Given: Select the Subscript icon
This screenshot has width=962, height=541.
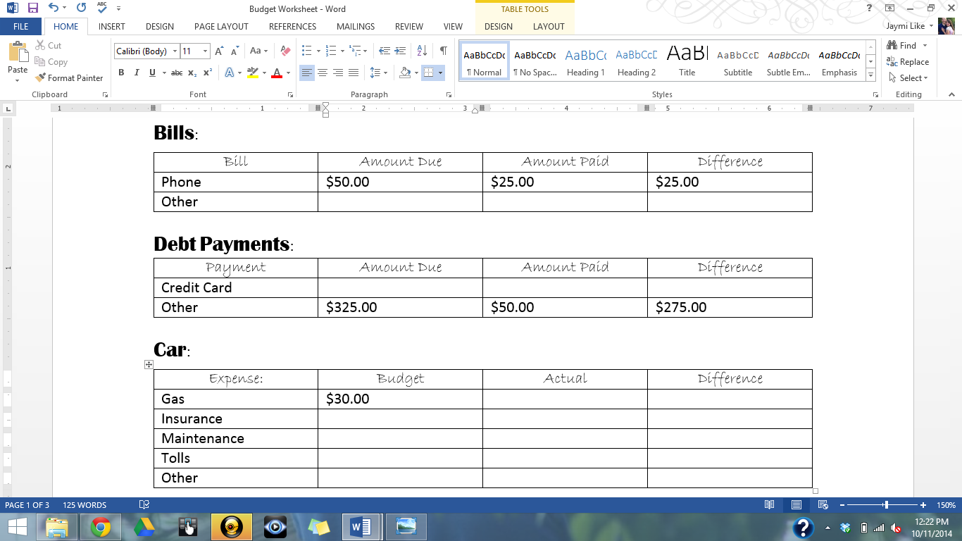Looking at the screenshot, I should [x=191, y=73].
